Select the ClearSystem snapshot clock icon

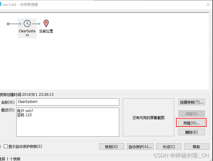[x=27, y=23]
